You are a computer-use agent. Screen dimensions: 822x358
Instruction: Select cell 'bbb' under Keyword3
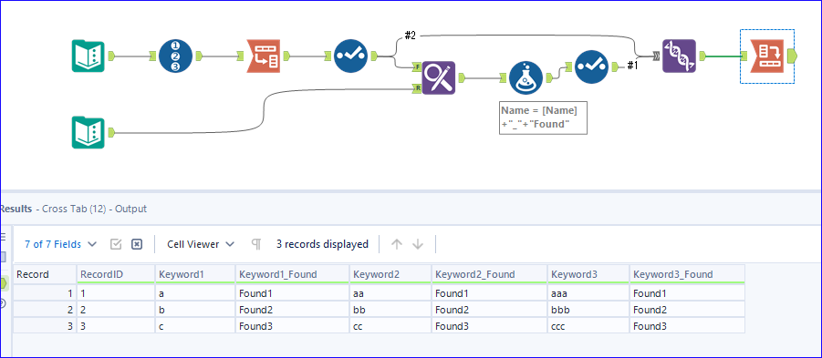(588, 310)
